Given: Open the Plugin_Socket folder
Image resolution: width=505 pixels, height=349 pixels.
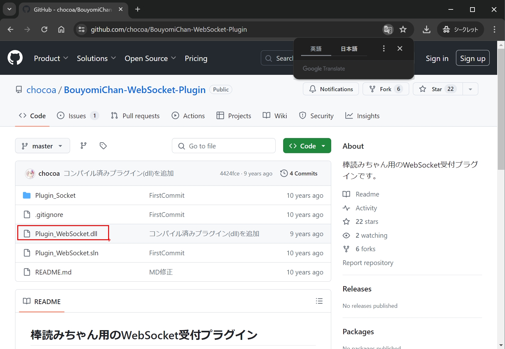Looking at the screenshot, I should 55,196.
